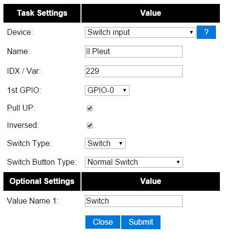Uncheck the Inversed checkbox
240x239 pixels.
pyautogui.click(x=90, y=125)
